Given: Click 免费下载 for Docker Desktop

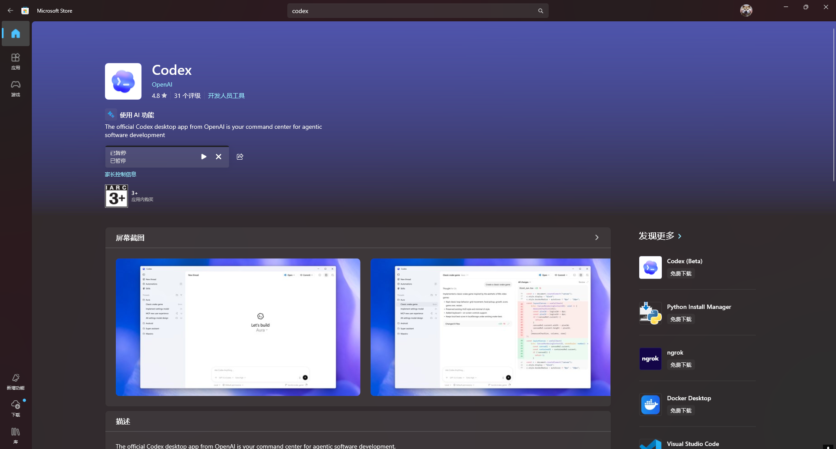Looking at the screenshot, I should (681, 411).
